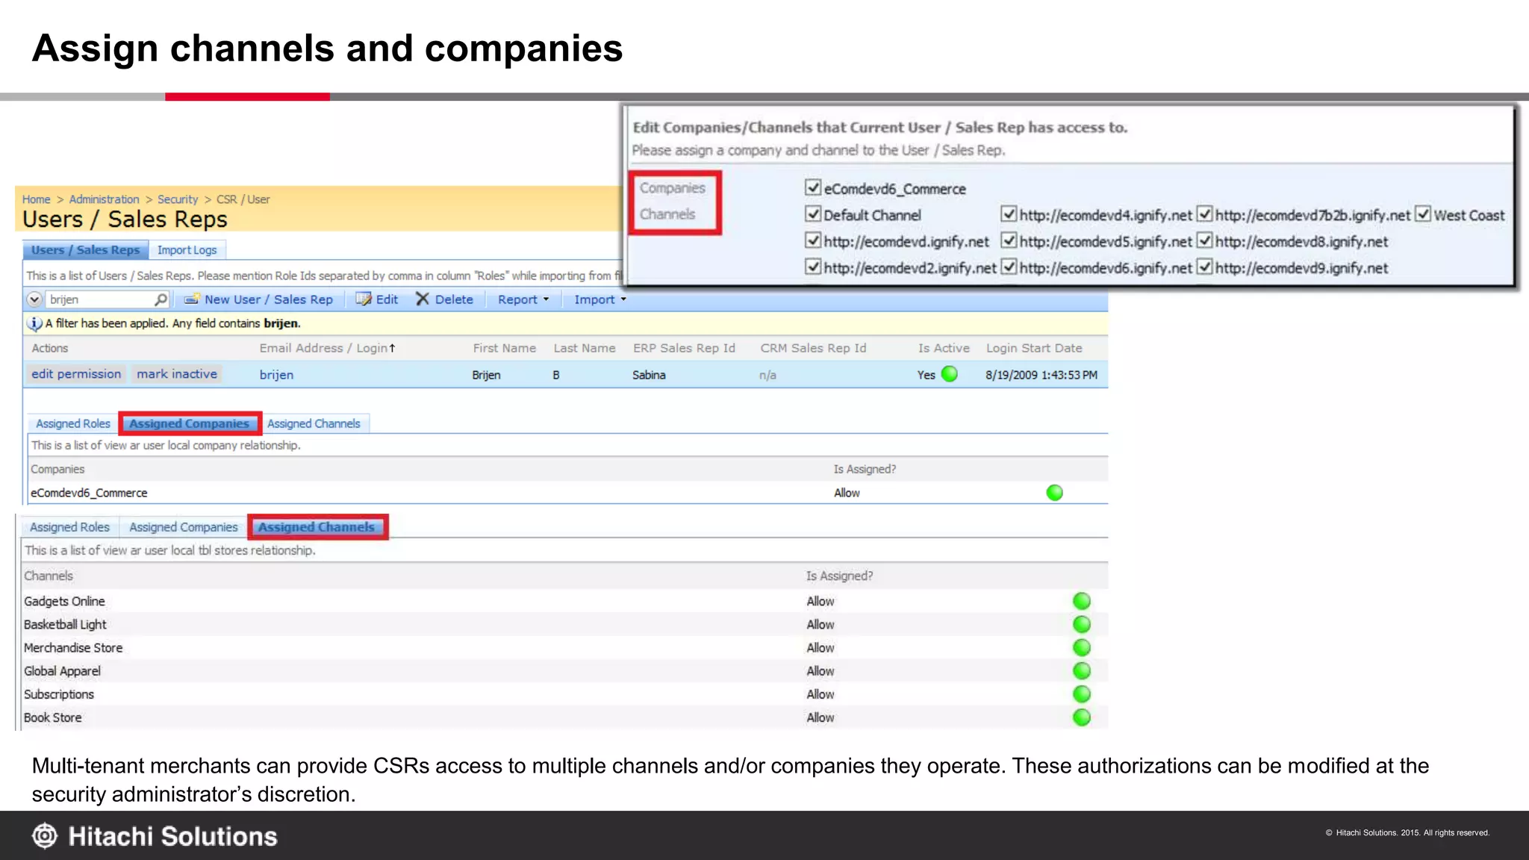Click green active status dot for brijen
Viewport: 1529px width, 860px height.
point(950,374)
